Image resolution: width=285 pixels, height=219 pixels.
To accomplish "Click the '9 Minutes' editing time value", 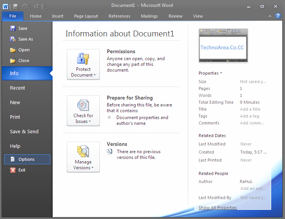I will [250, 102].
